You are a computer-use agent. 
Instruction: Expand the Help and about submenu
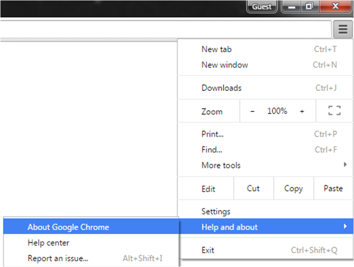pyautogui.click(x=230, y=227)
